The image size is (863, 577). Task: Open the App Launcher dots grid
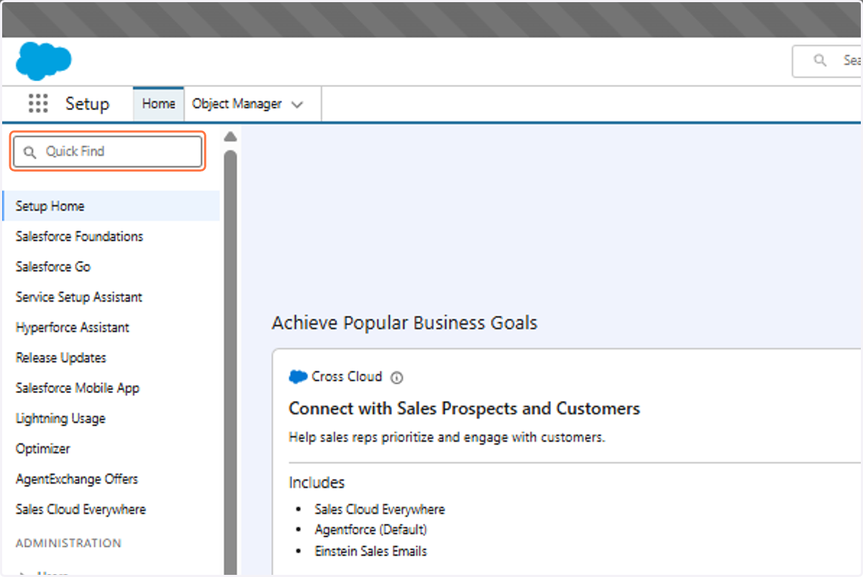(38, 103)
